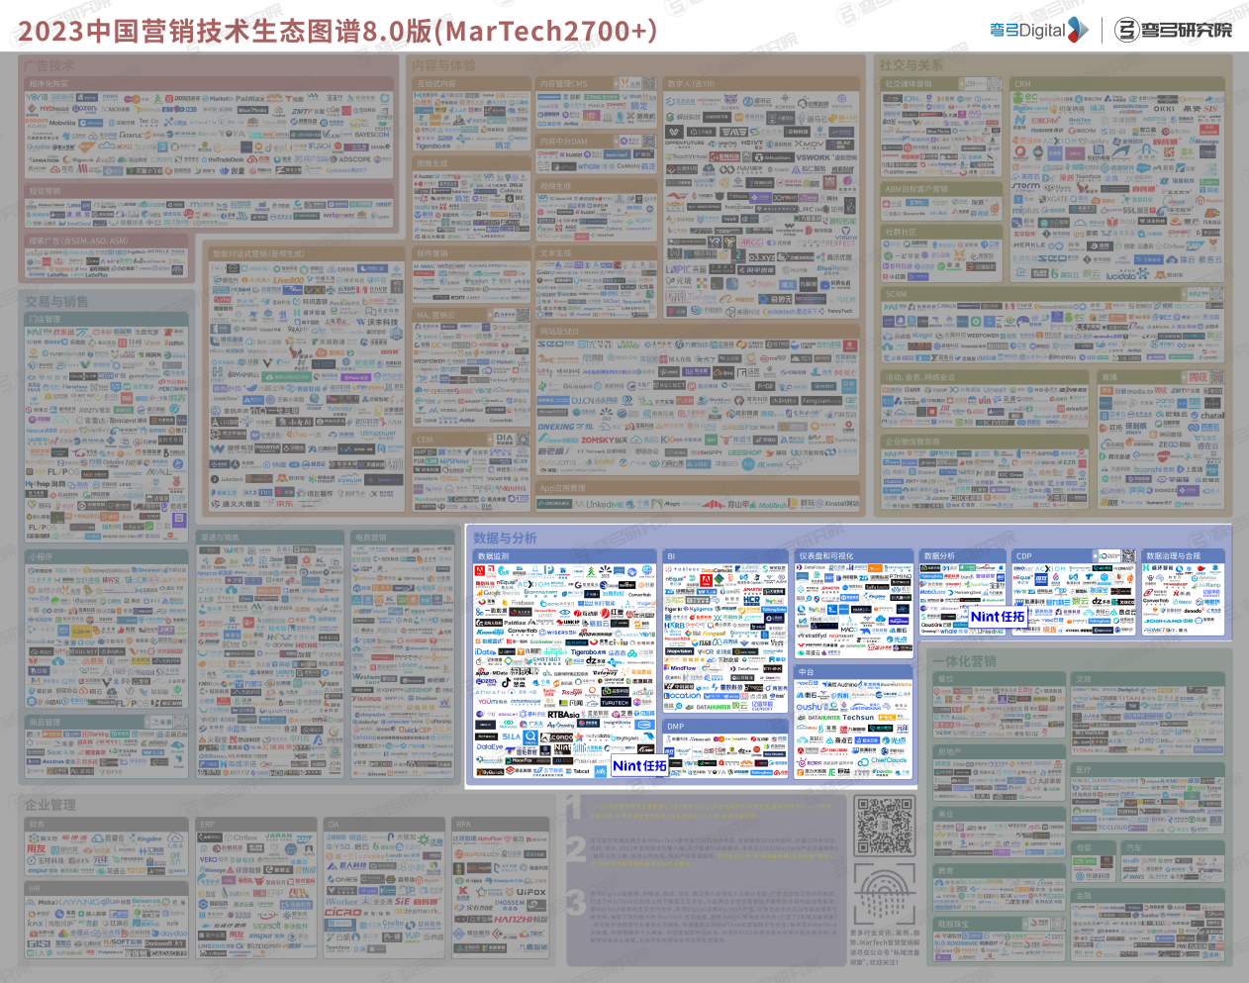Click the small QR code in CDP header
Viewport: 1249px width, 983px height.
point(1128,555)
